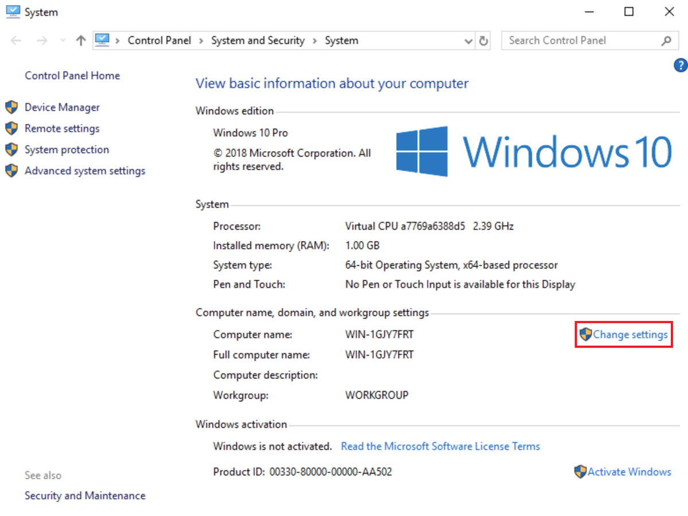Open Change settings for computer name
688x516 pixels.
coord(630,334)
